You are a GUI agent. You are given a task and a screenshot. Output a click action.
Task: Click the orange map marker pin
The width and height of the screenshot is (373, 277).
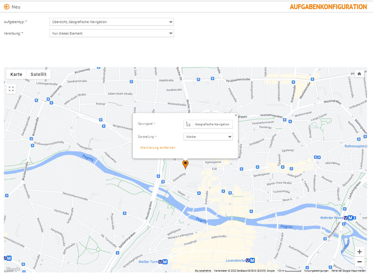[x=185, y=164]
